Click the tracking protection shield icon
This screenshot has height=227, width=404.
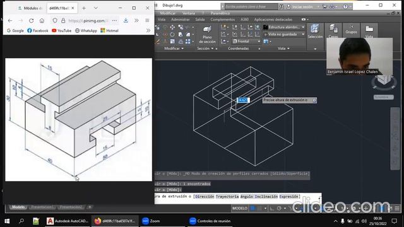click(55, 21)
